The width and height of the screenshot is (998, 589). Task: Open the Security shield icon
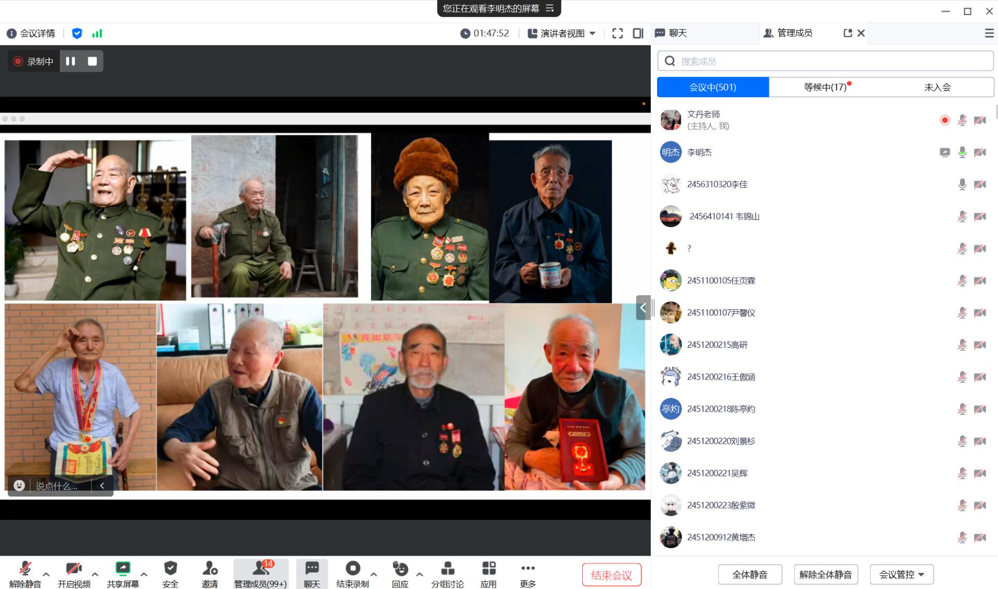click(170, 568)
